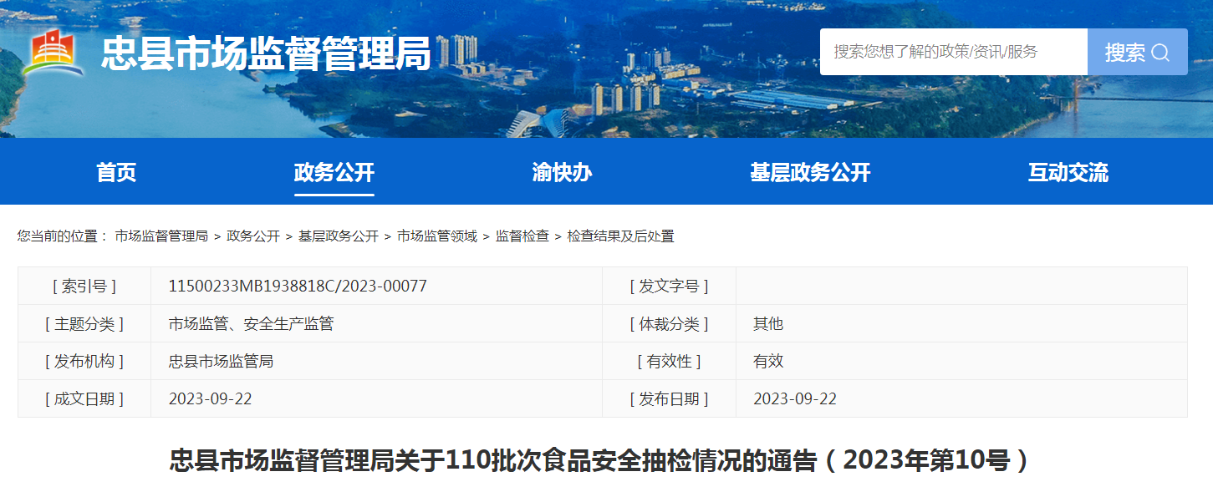This screenshot has width=1213, height=492.
Task: Go to 检查结果及后处置 breadcrumb link
Action: coord(621,236)
